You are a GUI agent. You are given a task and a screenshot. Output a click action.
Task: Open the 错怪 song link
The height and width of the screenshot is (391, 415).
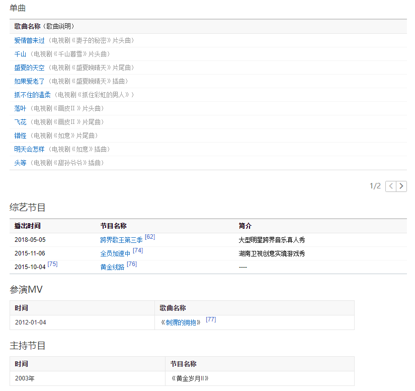point(20,136)
